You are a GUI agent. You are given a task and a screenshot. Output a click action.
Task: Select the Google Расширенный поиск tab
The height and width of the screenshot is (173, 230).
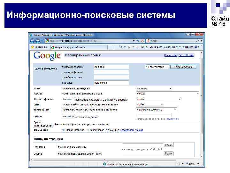(x=79, y=47)
